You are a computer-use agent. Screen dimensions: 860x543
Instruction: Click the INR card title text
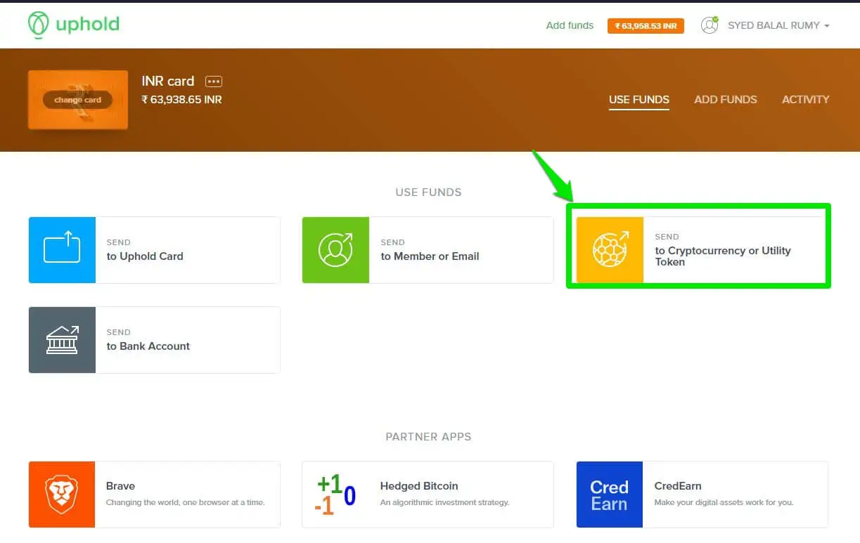pyautogui.click(x=167, y=81)
